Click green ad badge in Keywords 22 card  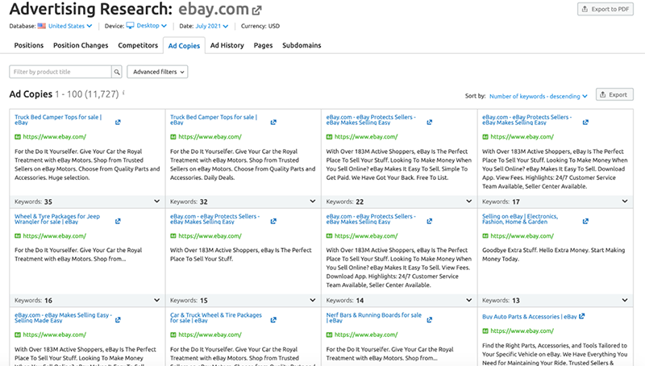point(329,137)
